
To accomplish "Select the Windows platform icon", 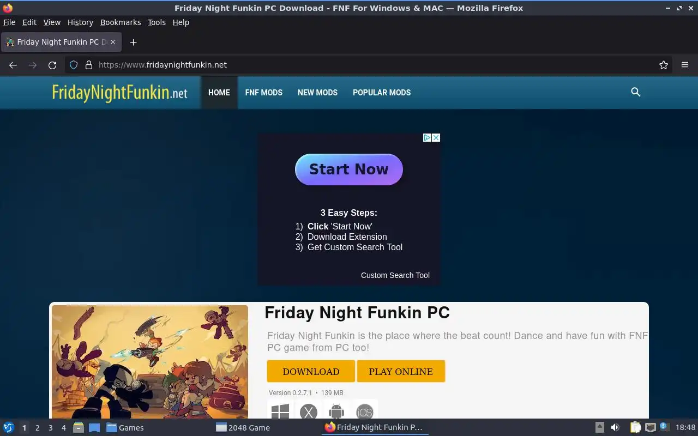I will pos(280,411).
